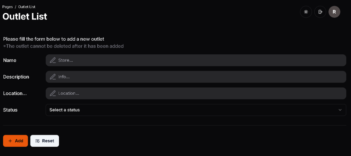Click the truncated Location label

15,93
